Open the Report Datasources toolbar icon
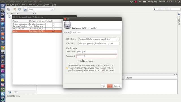The image size is (181, 102). point(25,9)
